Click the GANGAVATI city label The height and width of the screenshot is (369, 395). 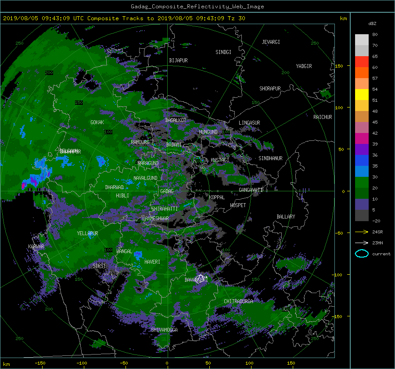click(x=251, y=190)
